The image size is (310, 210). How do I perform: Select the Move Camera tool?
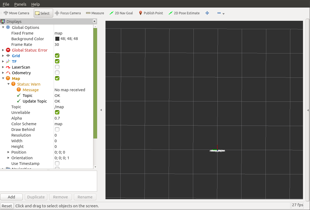pos(17,13)
